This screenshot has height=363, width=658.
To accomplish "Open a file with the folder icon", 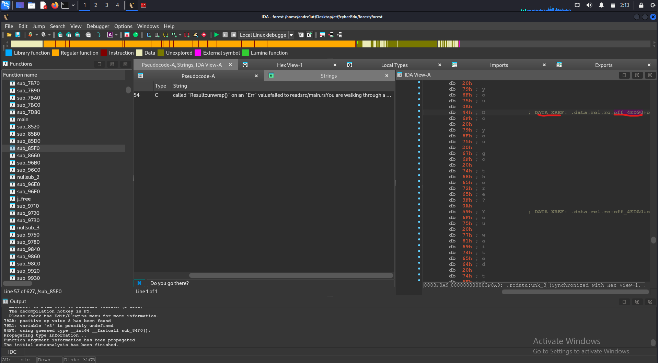I will 9,35.
